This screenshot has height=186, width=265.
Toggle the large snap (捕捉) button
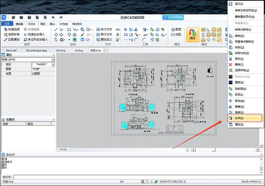pos(193,35)
